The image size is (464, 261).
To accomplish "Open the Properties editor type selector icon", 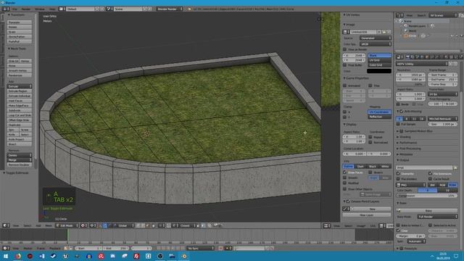I will [399, 57].
